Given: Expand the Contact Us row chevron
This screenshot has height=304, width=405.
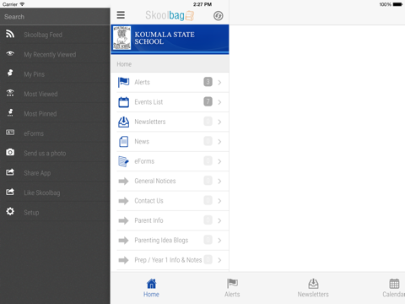Looking at the screenshot, I should [219, 201].
